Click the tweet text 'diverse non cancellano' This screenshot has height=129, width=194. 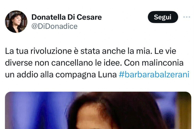49,63
